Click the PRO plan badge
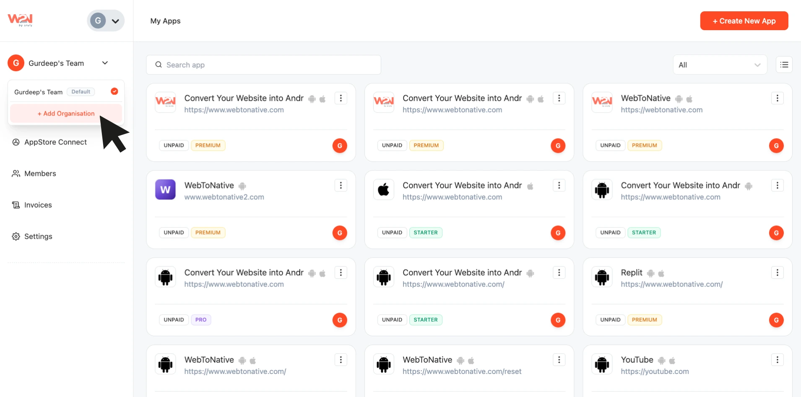Image resolution: width=801 pixels, height=397 pixels. tap(201, 320)
